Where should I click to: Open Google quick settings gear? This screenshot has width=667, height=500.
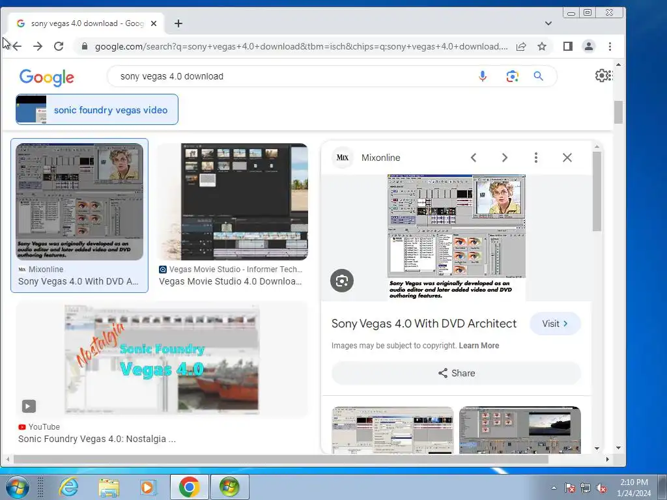point(602,76)
